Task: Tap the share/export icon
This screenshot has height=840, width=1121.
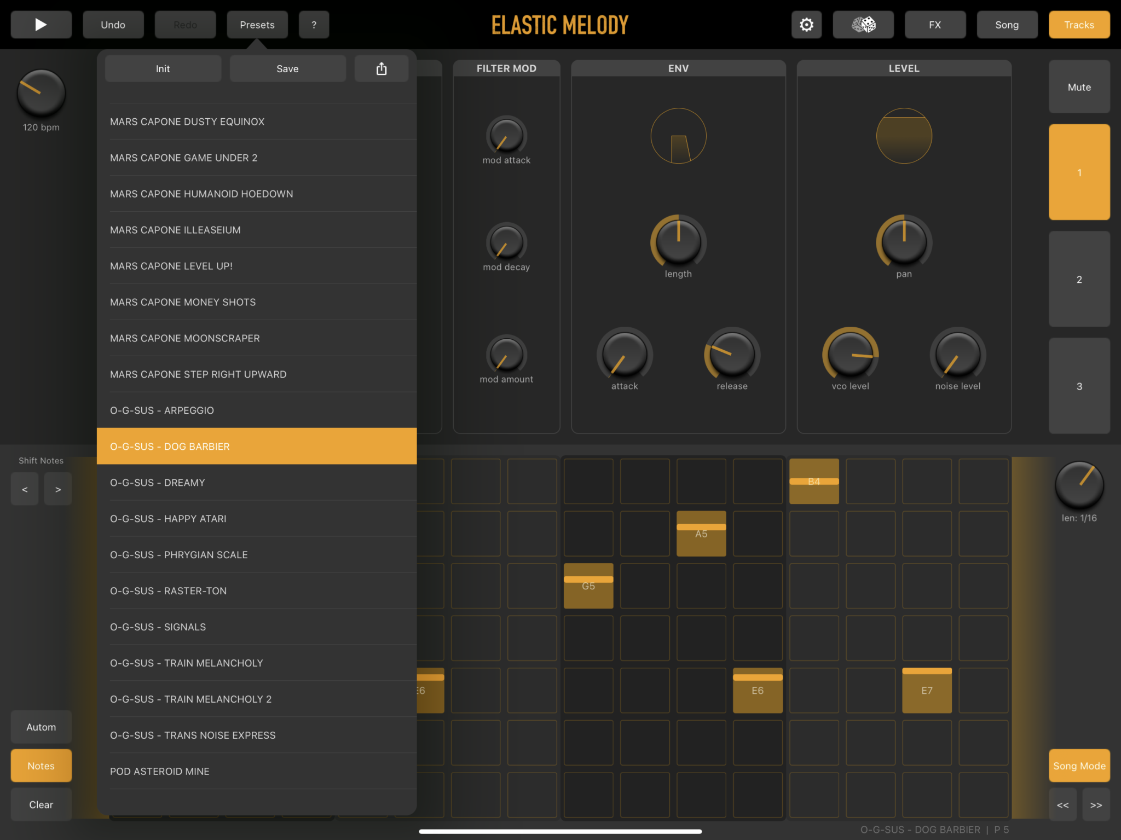Action: (x=382, y=68)
